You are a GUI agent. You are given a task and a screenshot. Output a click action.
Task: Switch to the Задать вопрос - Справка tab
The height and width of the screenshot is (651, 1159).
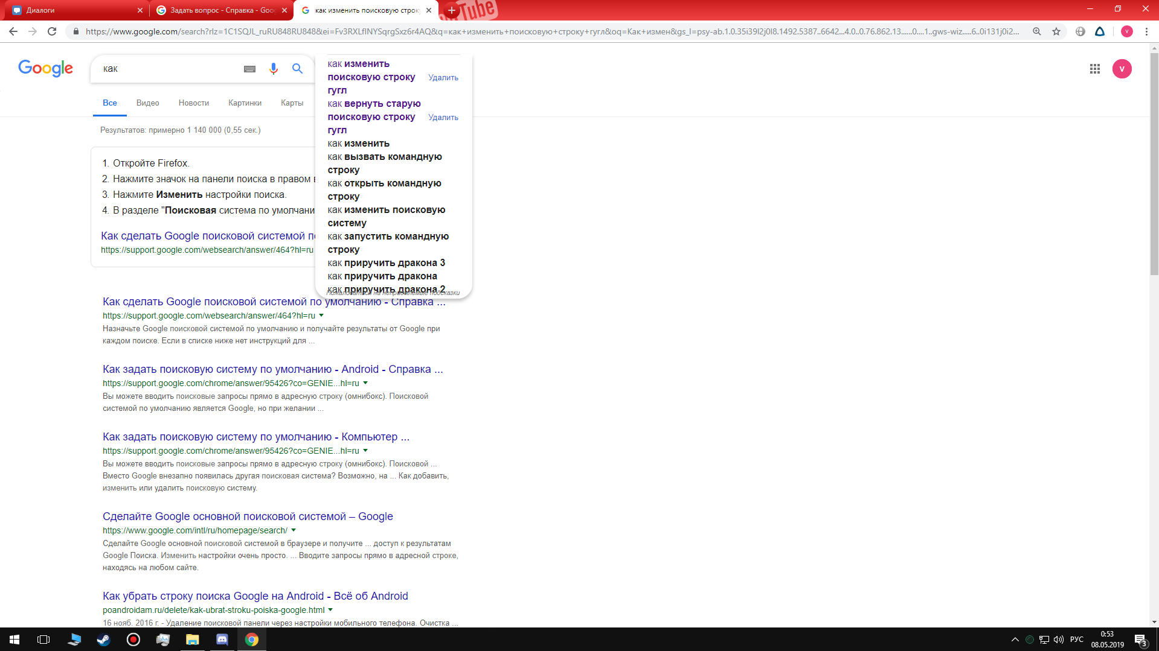[x=222, y=10]
